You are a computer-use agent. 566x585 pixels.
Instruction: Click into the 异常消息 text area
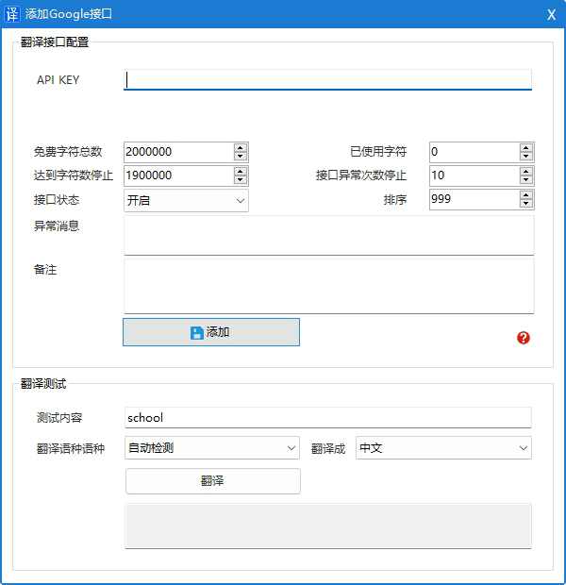[x=328, y=235]
